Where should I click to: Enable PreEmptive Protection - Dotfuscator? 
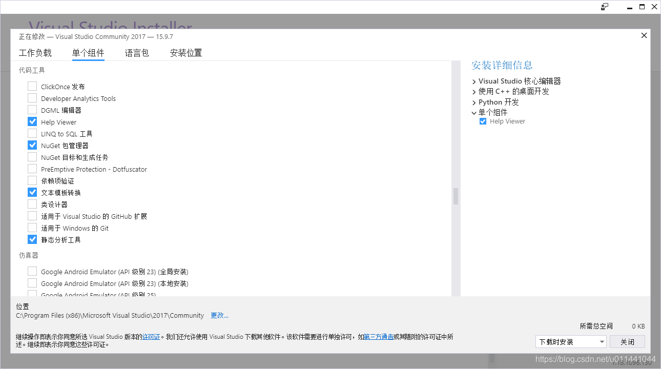point(32,169)
